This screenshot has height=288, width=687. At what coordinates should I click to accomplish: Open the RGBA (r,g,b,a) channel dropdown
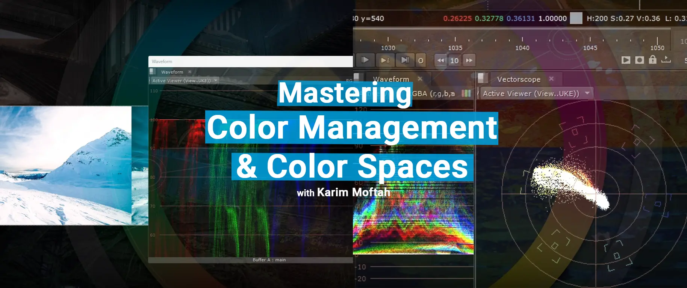pyautogui.click(x=433, y=93)
